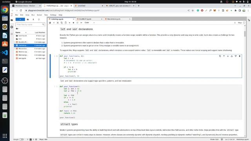This screenshot has height=141, width=251.
Task: Insert a cell below using the plus icon
Action: (54, 23)
